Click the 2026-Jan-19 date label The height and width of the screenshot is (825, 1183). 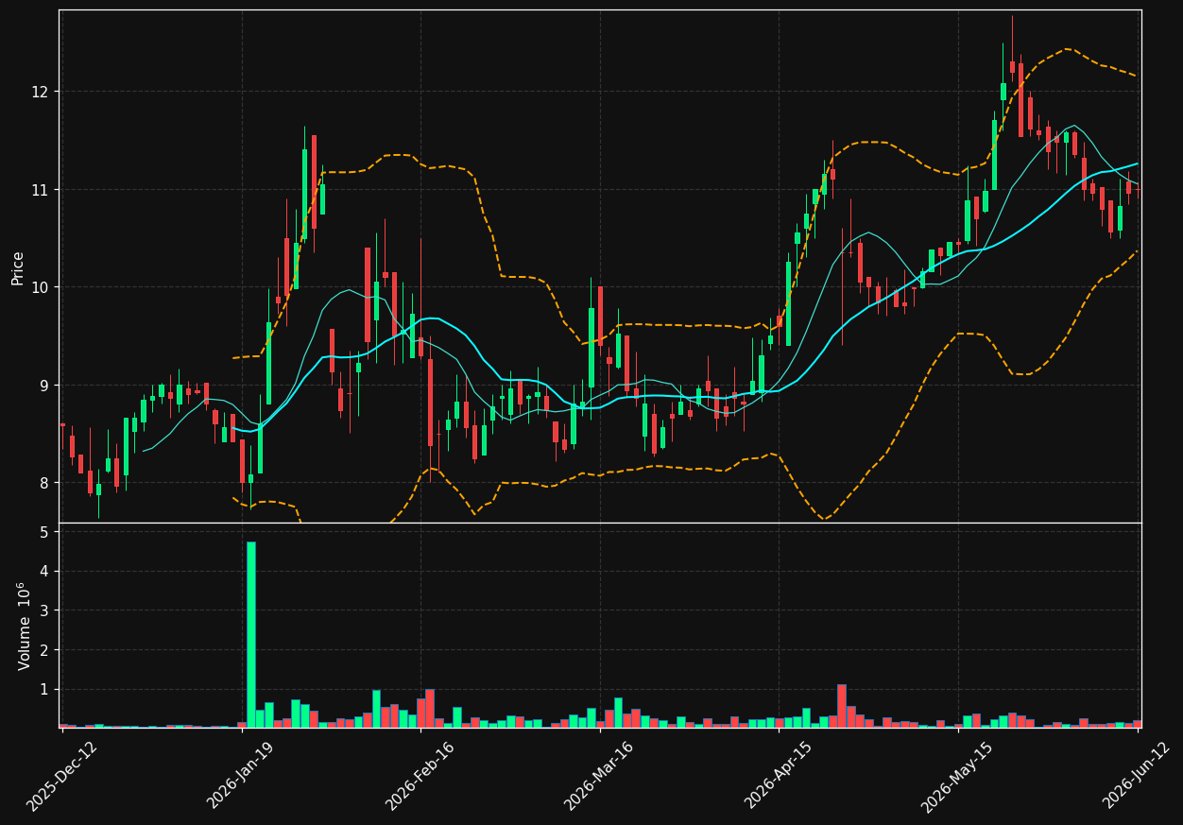coord(242,775)
